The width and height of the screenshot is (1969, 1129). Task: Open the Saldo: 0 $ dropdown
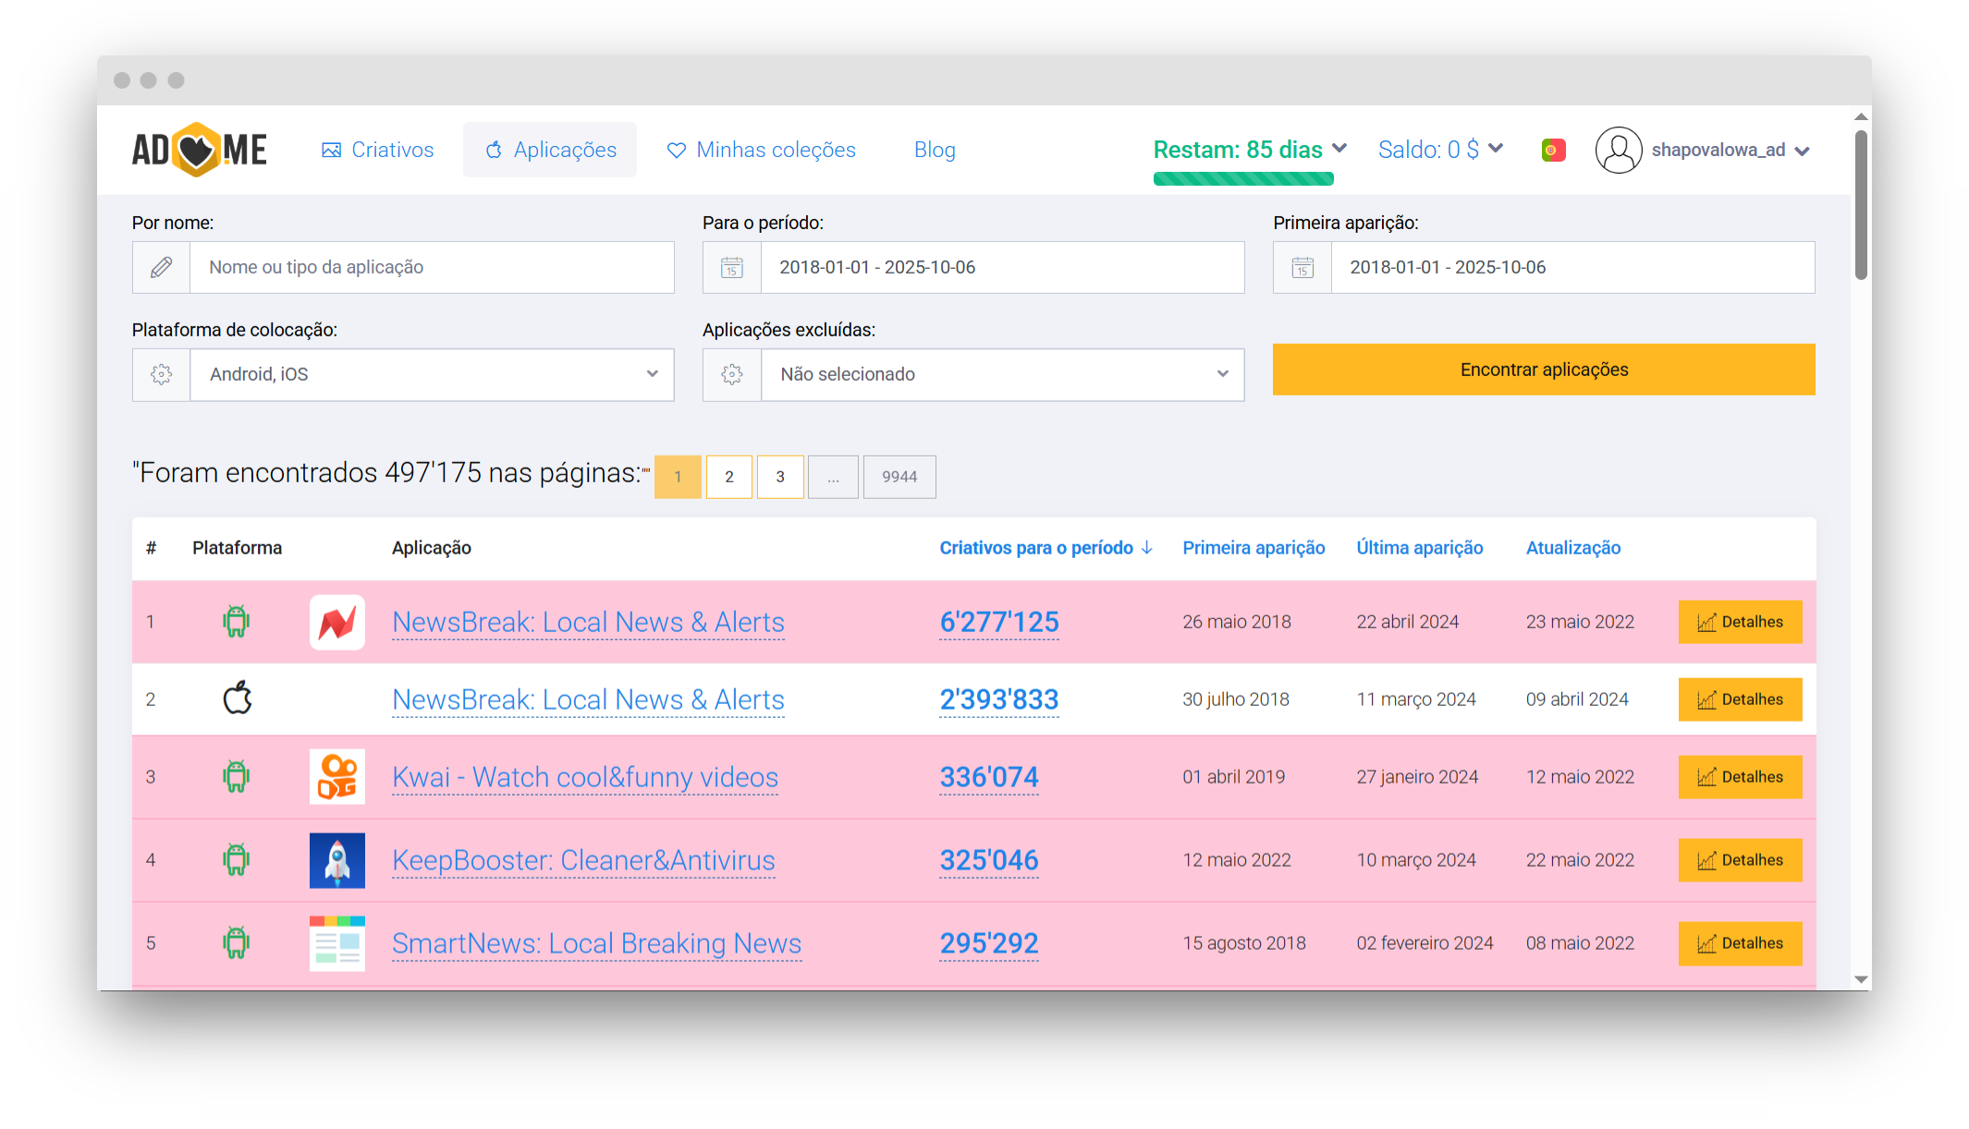[x=1439, y=150]
